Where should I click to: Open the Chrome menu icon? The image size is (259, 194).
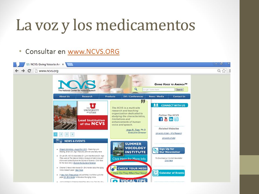(x=230, y=71)
